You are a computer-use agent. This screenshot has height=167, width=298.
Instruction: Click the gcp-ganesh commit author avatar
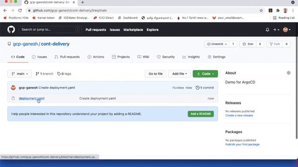pos(13,88)
